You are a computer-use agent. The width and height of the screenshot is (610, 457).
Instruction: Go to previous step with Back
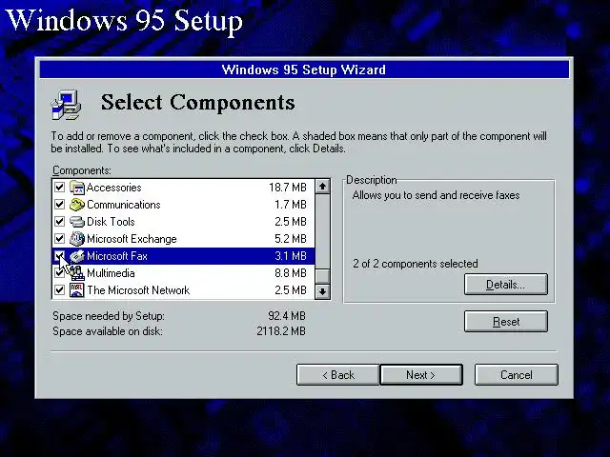click(x=337, y=375)
